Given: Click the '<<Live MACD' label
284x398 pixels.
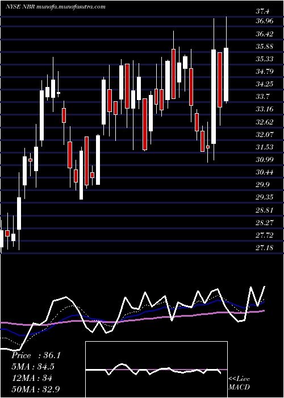Looking at the screenshot, I should 239,383.
